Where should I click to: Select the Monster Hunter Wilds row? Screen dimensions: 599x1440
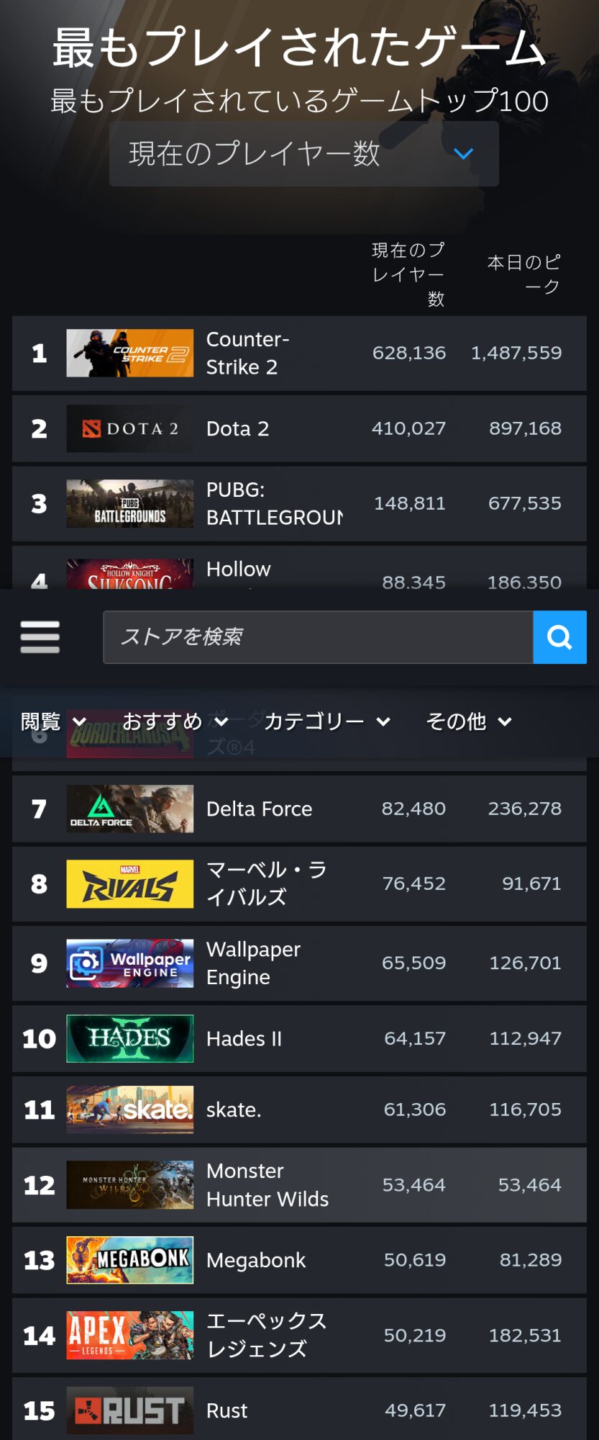299,1184
